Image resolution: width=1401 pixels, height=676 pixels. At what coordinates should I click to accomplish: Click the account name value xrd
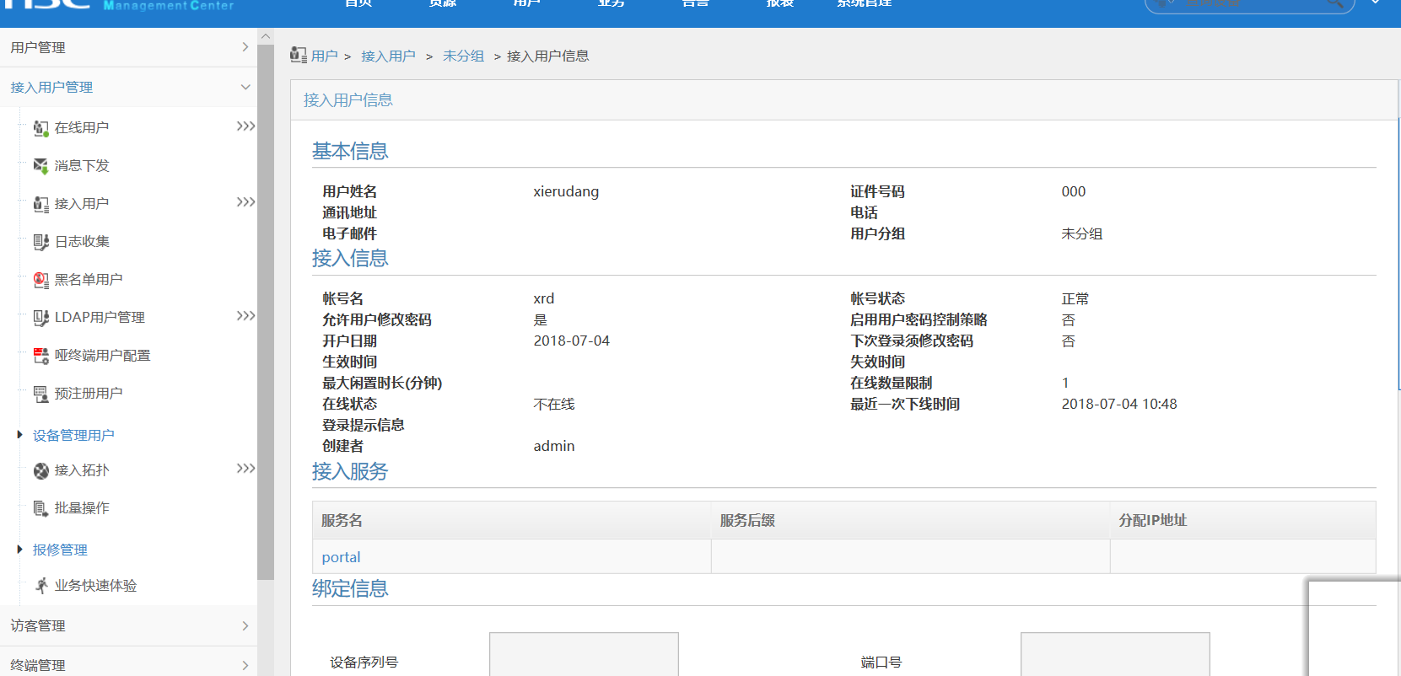coord(544,298)
